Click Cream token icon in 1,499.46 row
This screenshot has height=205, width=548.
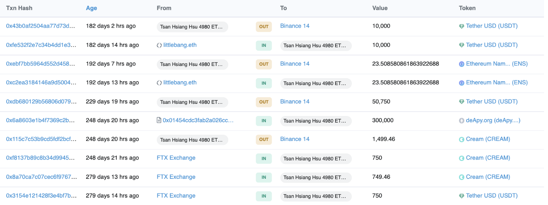[461, 139]
